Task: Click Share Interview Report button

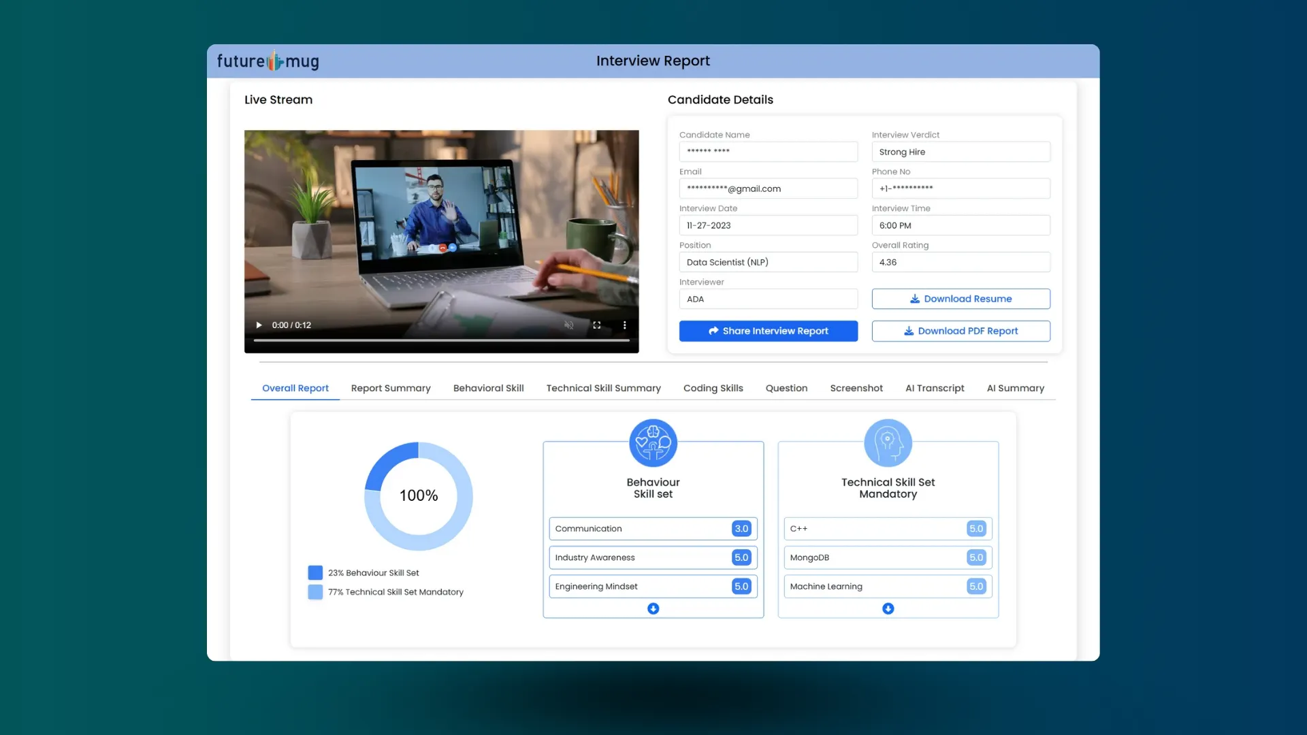Action: click(769, 331)
